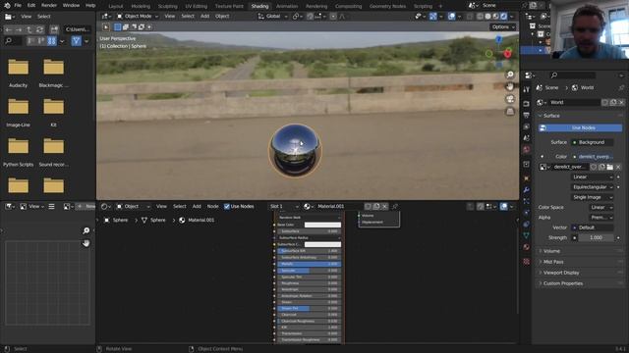The width and height of the screenshot is (629, 353).
Task: Select rendered viewport shading mode
Action: point(504,17)
